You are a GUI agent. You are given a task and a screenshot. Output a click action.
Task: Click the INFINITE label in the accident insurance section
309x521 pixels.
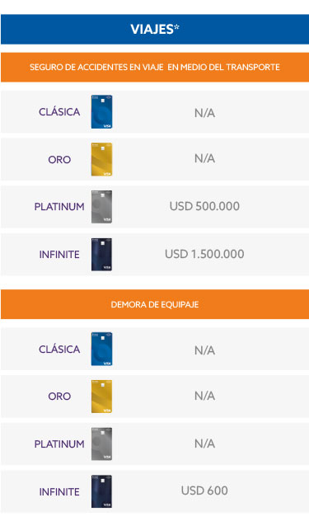pyautogui.click(x=59, y=255)
